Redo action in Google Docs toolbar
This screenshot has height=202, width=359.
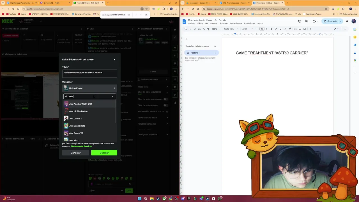195,29
